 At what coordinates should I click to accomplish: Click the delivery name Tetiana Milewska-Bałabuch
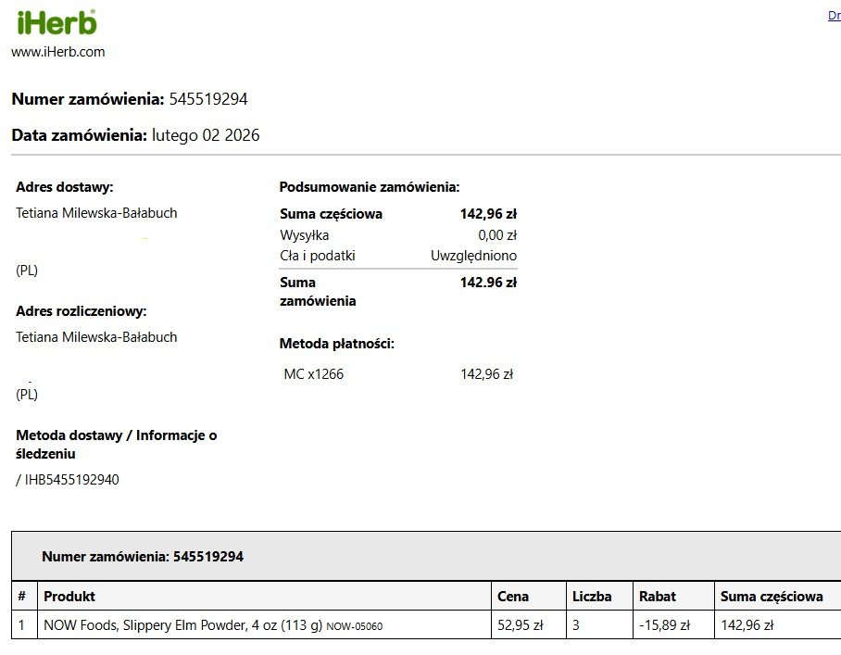[96, 213]
